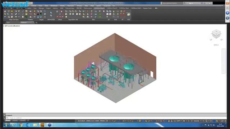Open the blue hexagon app on taskbar
Image resolution: width=230 pixels, height=129 pixels.
pos(50,125)
